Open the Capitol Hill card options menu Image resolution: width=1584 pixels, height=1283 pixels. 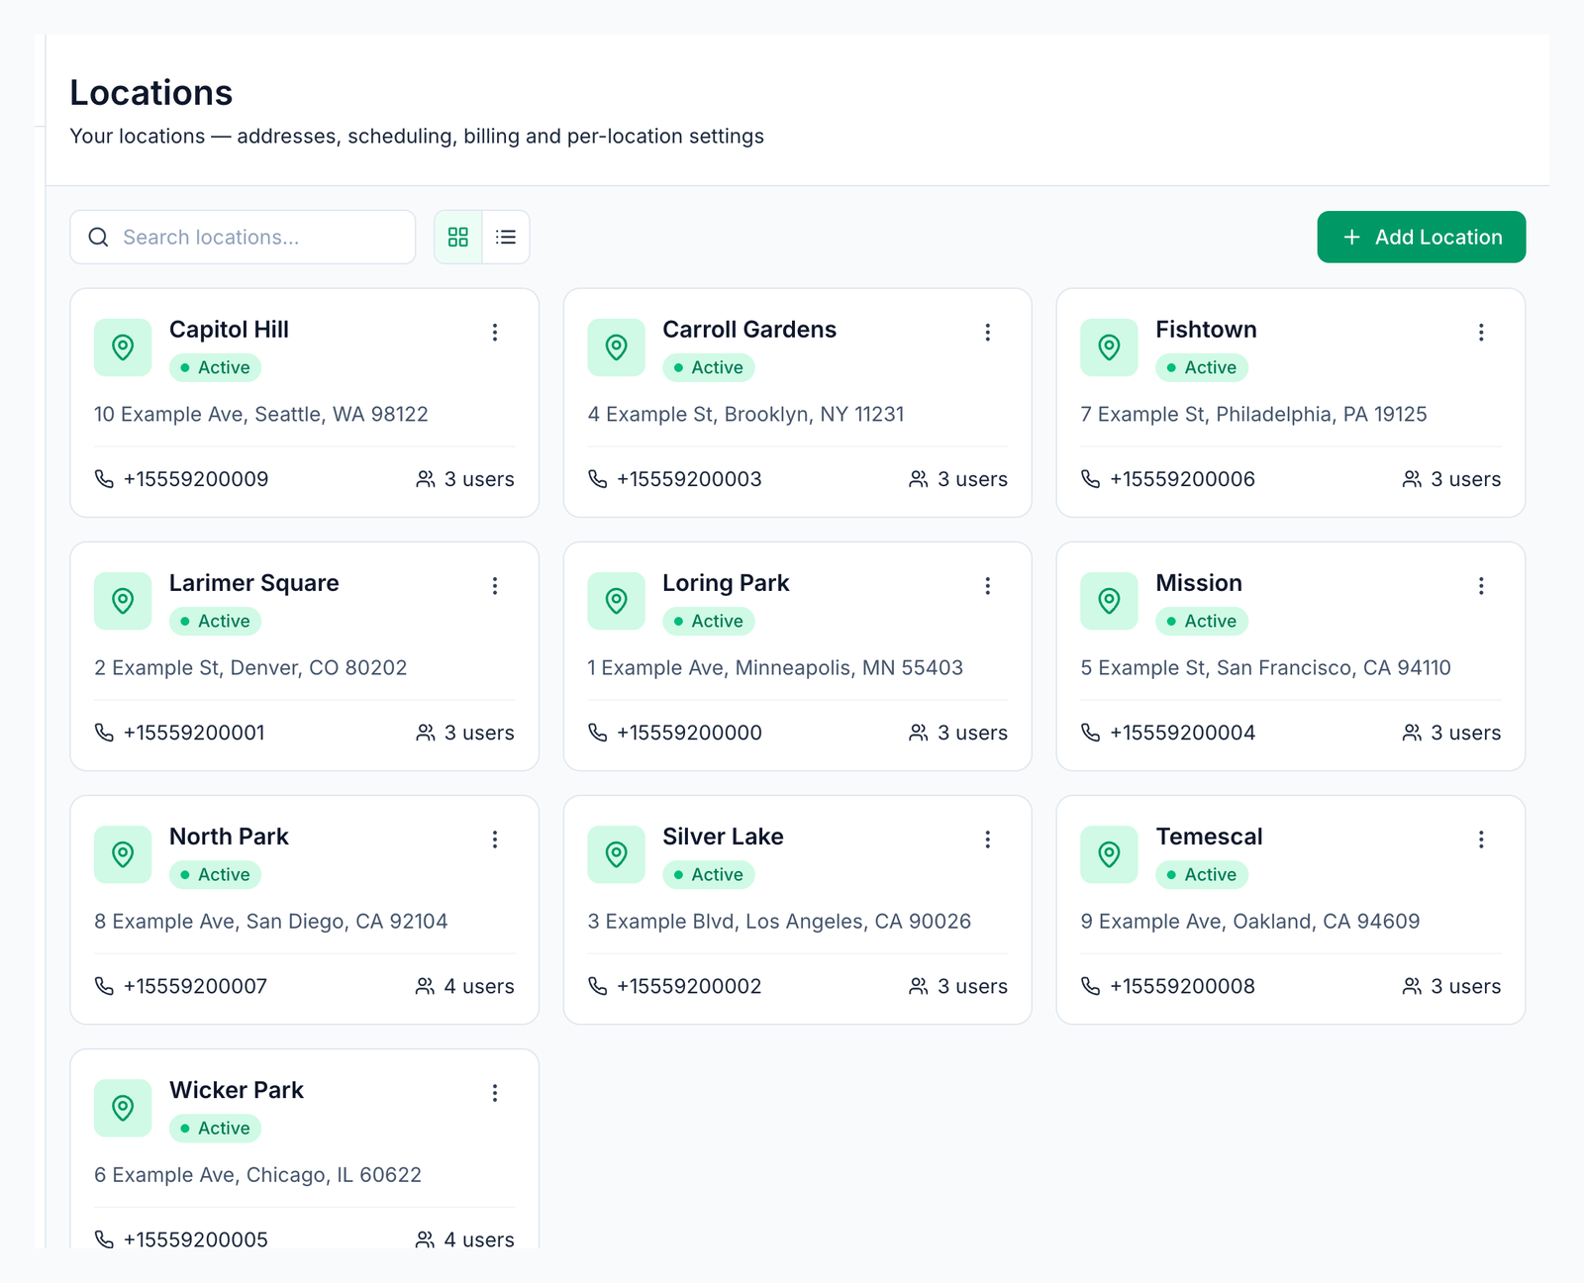[495, 333]
